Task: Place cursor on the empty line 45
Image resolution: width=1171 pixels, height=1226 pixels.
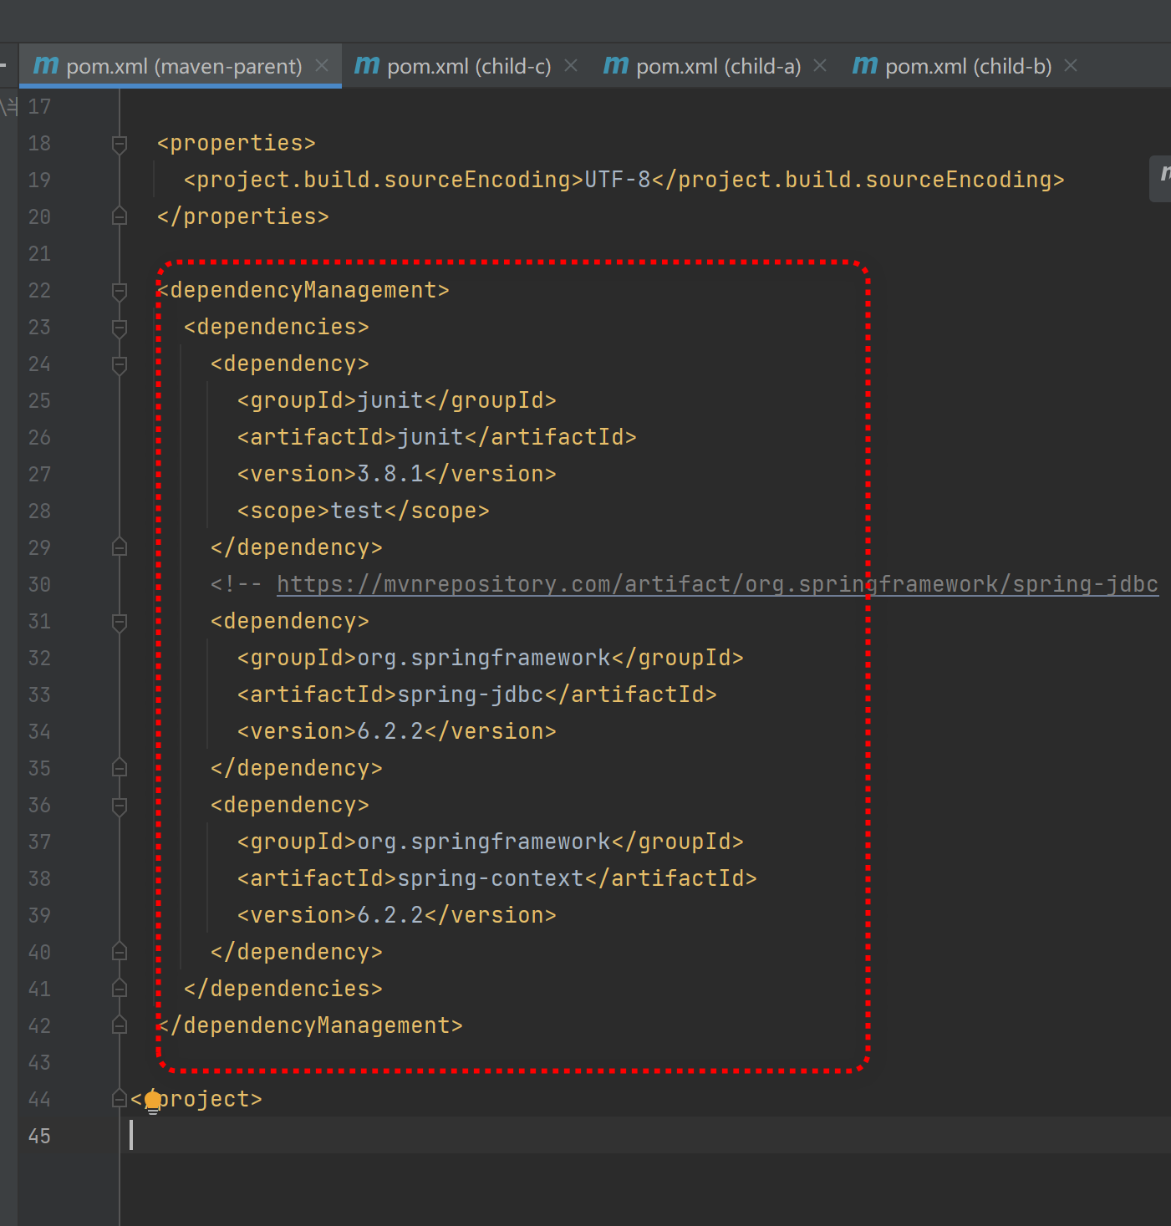Action: click(x=644, y=1136)
